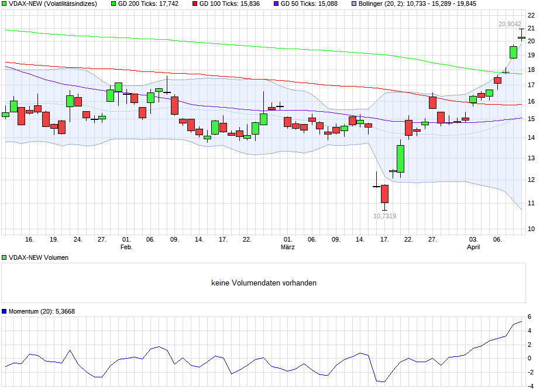The image size is (550, 392).
Task: Click the 03. April date tick
Action: (473, 239)
